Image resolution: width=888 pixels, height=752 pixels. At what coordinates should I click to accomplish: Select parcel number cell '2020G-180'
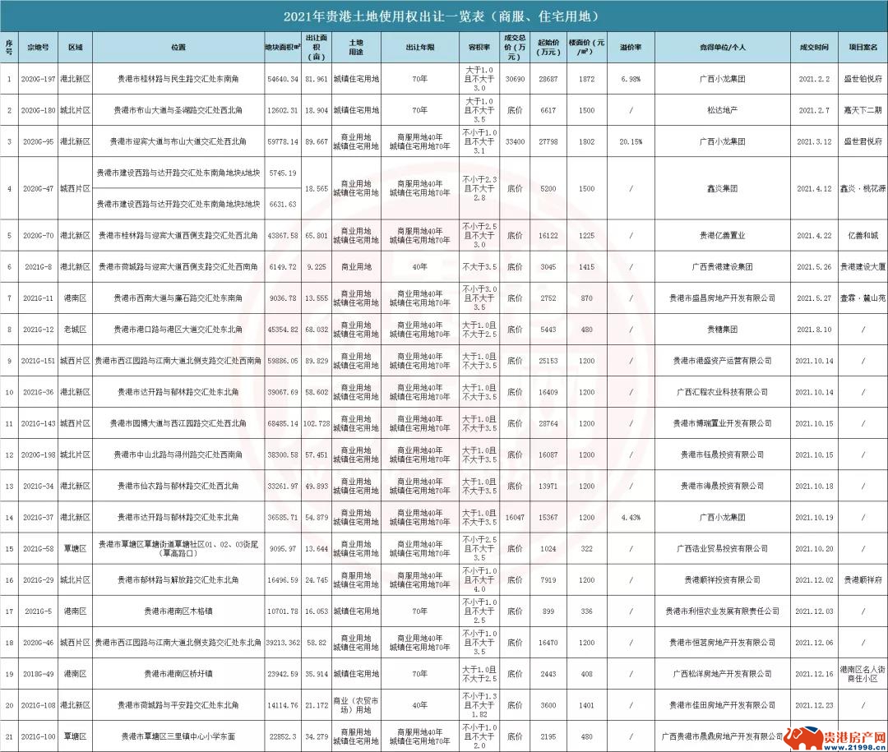(x=38, y=110)
